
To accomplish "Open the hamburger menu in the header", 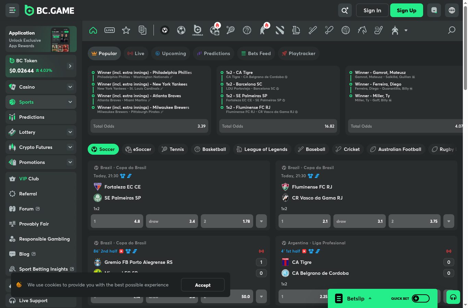I will (12, 11).
